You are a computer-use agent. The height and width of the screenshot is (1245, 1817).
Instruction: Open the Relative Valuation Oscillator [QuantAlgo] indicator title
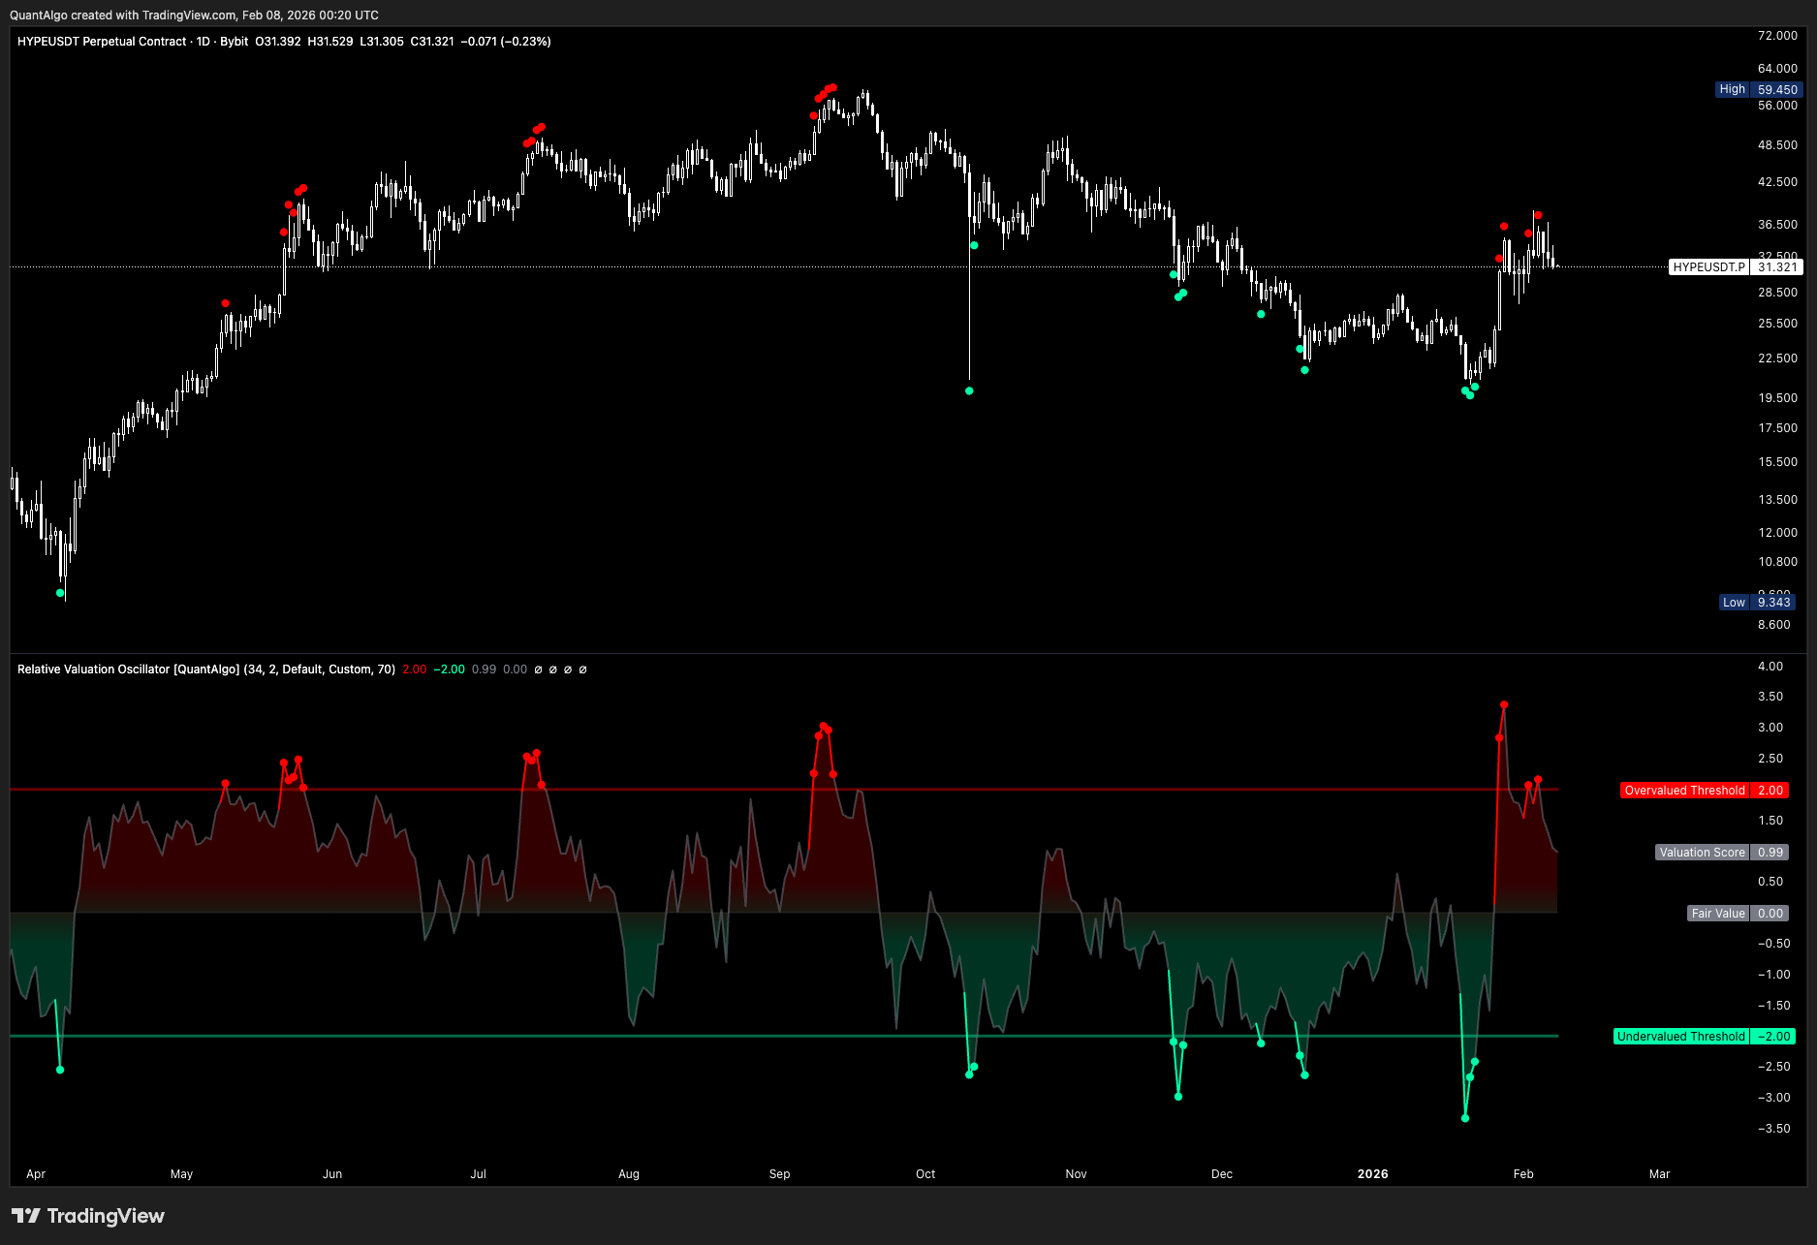[128, 669]
